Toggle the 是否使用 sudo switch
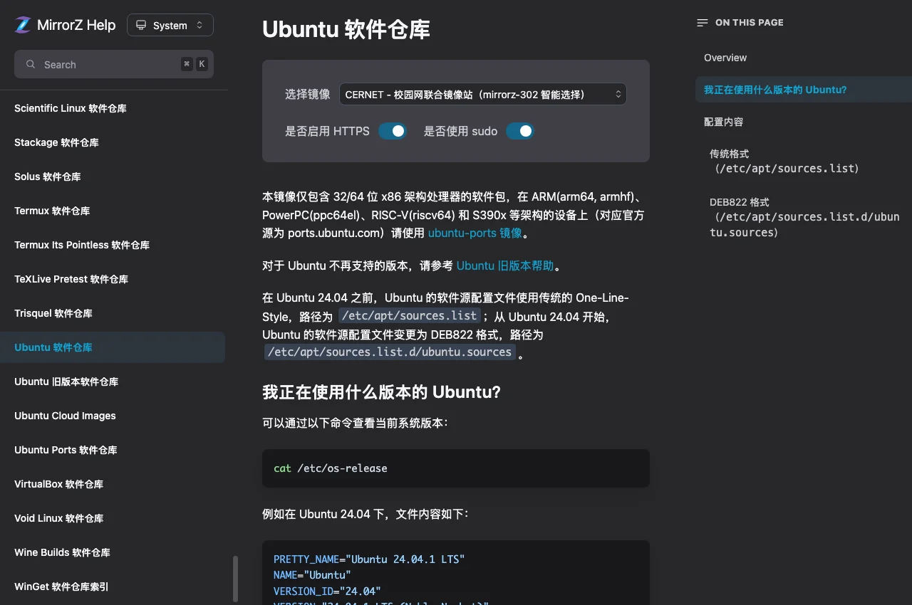This screenshot has height=605, width=912. click(x=520, y=131)
